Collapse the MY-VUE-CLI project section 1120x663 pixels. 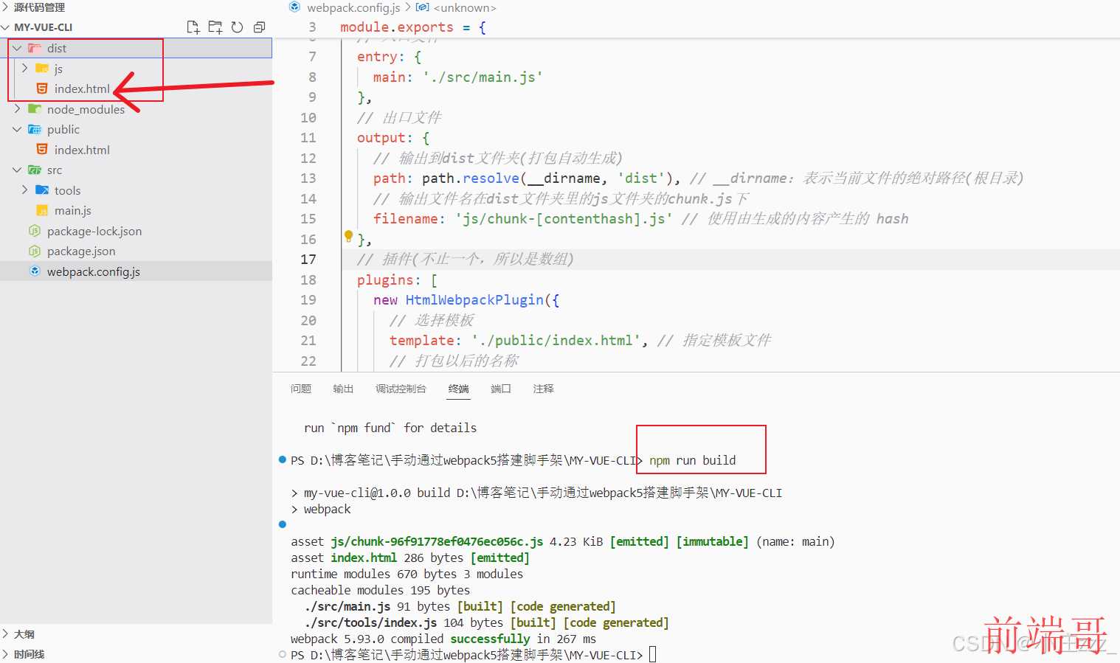6,27
